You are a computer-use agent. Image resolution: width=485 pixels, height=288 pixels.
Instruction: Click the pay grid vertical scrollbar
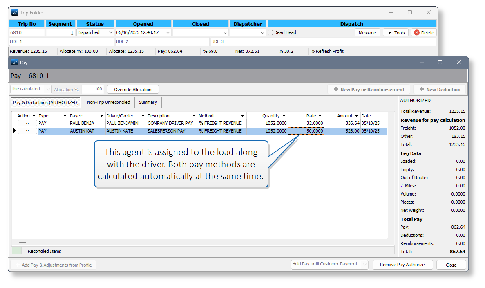click(x=391, y=194)
